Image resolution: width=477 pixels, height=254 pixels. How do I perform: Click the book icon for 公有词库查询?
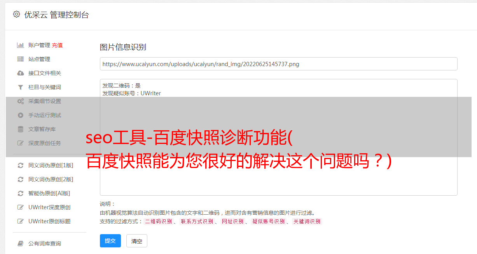[21, 243]
